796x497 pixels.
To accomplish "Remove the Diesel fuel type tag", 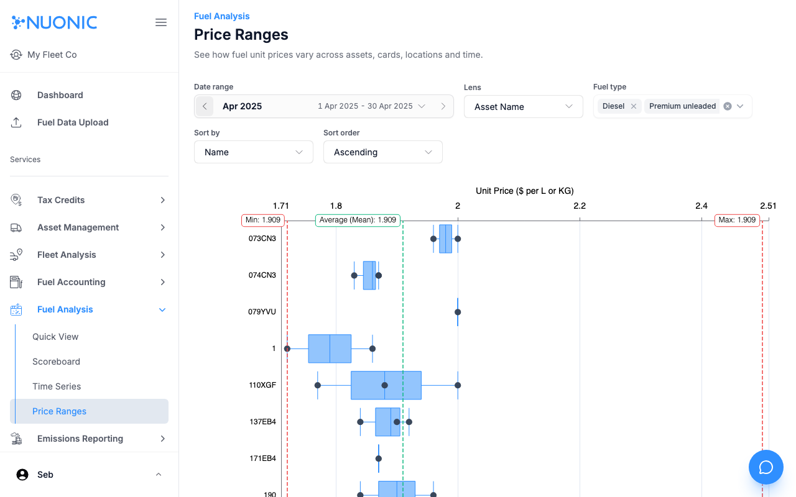I will tap(634, 106).
